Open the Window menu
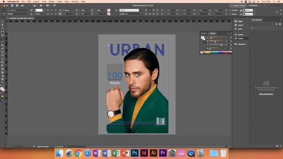 [x=75, y=1]
